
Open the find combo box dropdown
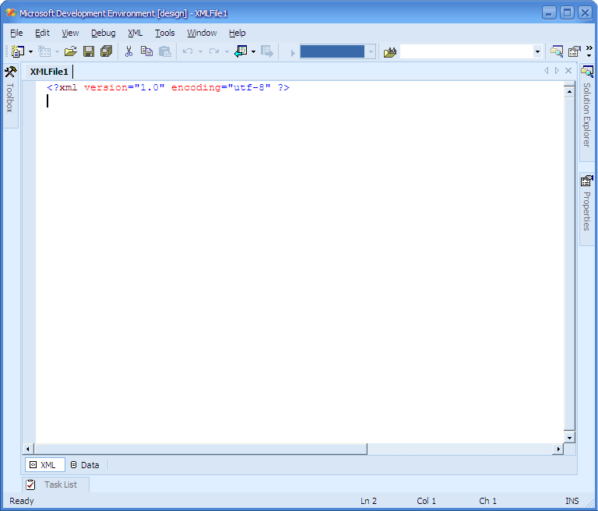537,51
